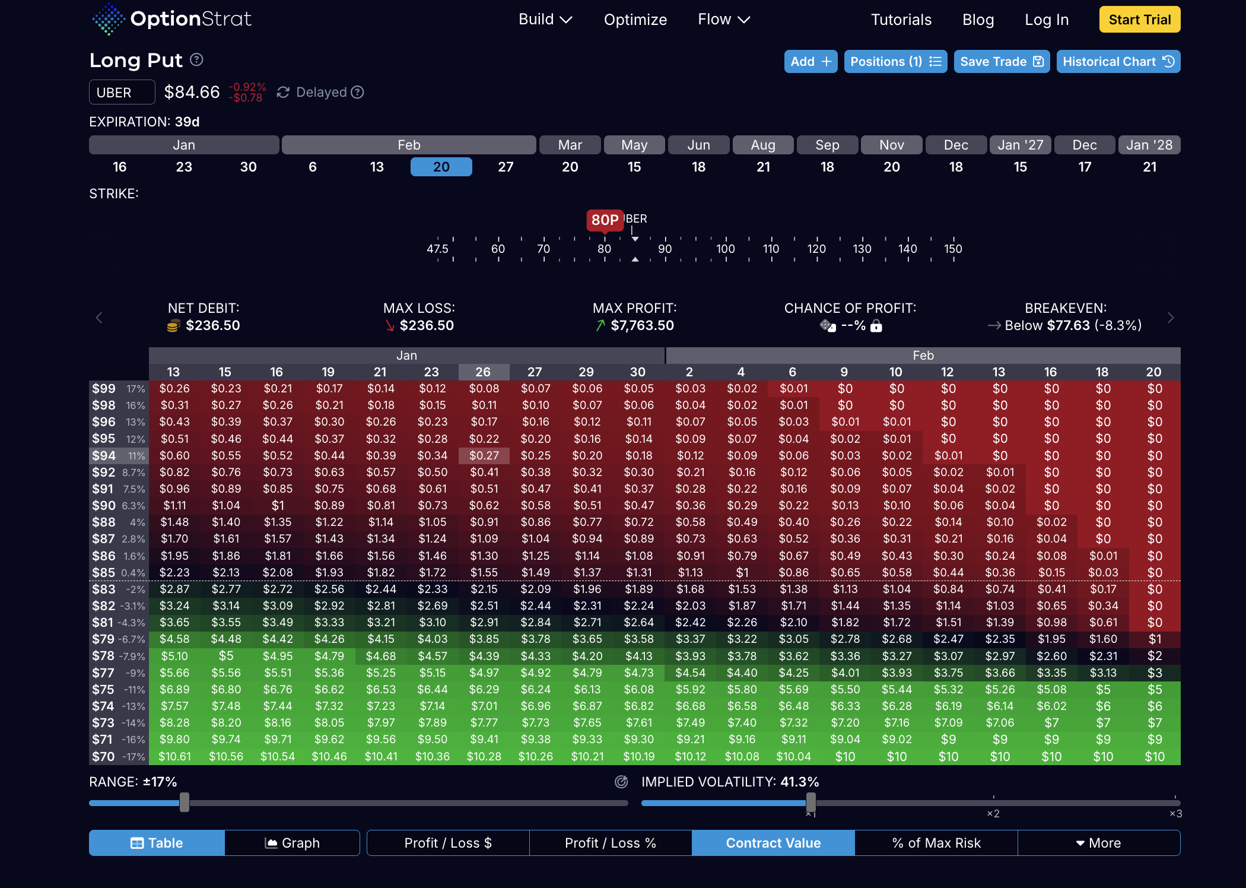Click the OptionStrat logo icon

108,19
